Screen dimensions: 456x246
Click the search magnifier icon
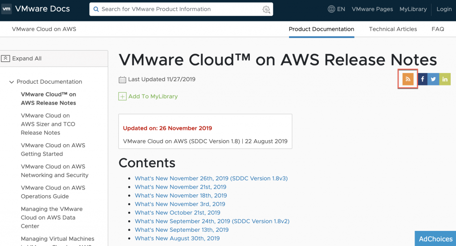(96, 9)
